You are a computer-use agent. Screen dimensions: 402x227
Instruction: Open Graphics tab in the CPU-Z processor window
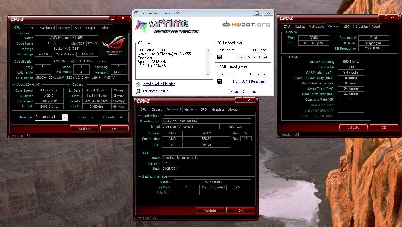click(x=92, y=28)
